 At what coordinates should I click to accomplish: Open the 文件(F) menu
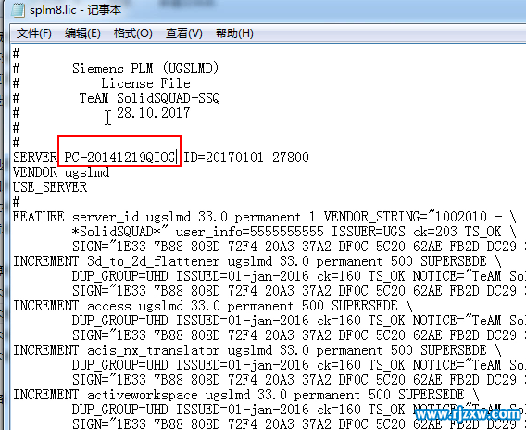pyautogui.click(x=34, y=33)
